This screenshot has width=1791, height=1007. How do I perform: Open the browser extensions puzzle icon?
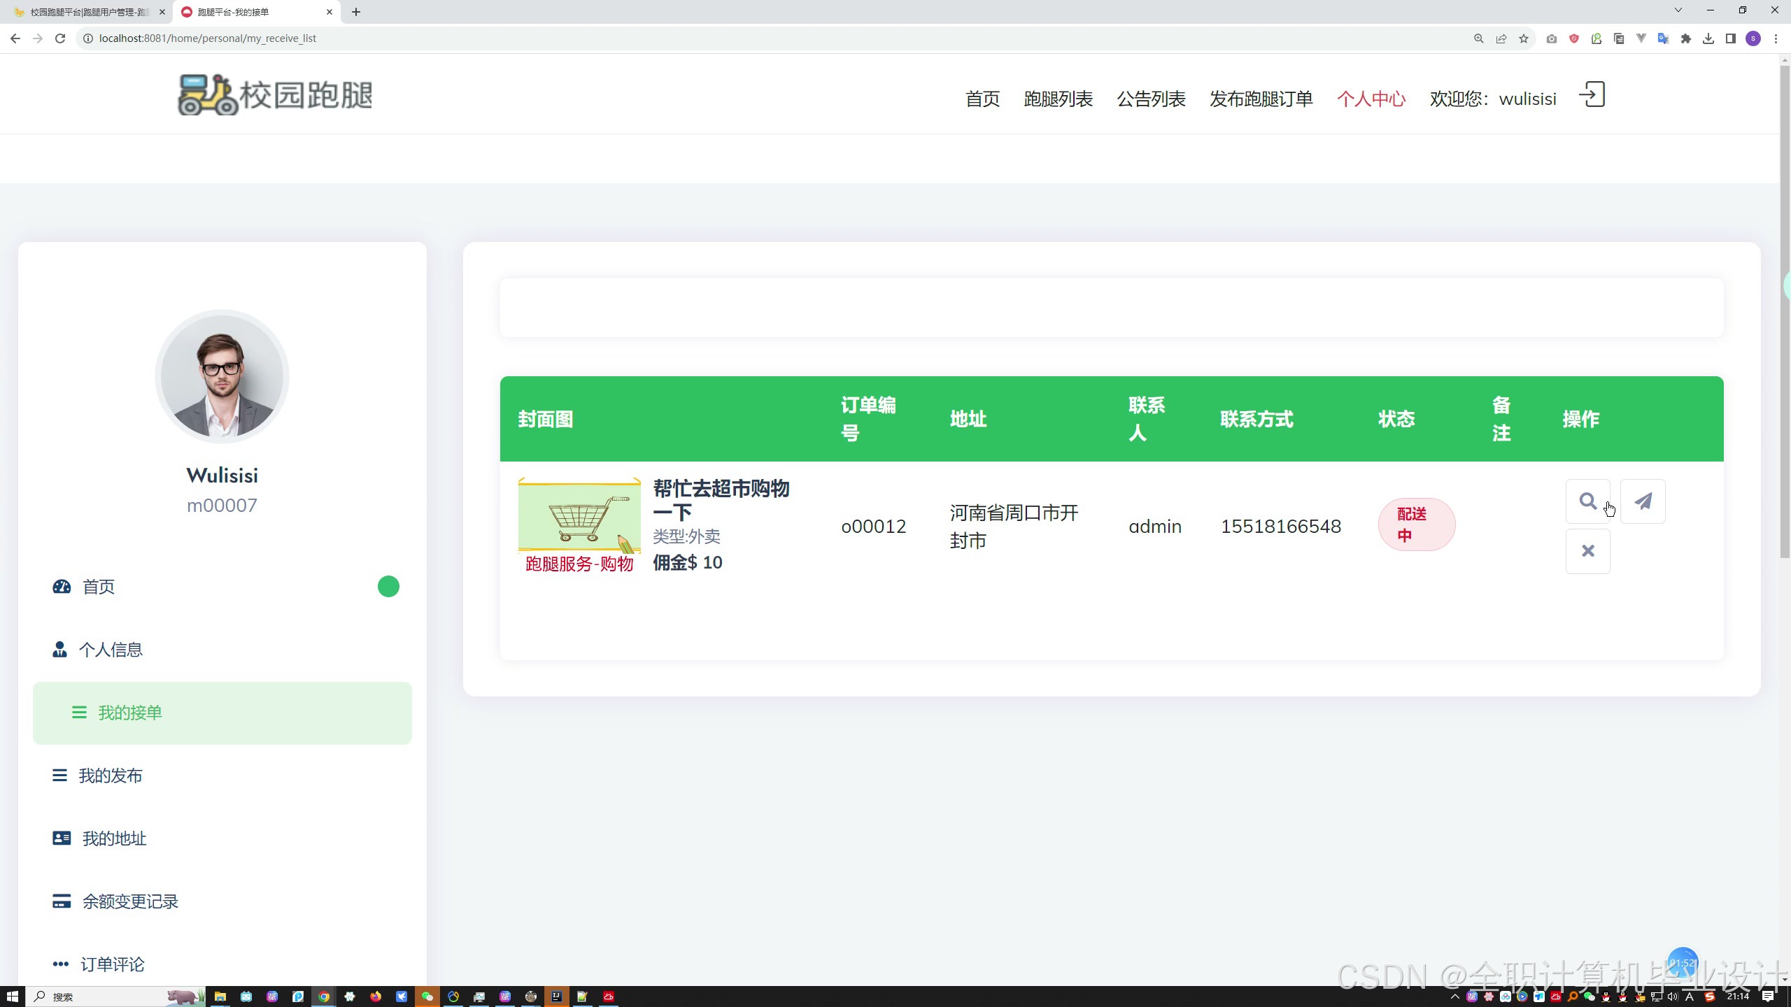(1686, 38)
